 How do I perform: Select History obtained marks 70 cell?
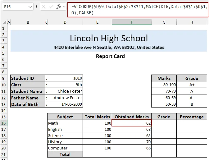point(132,142)
